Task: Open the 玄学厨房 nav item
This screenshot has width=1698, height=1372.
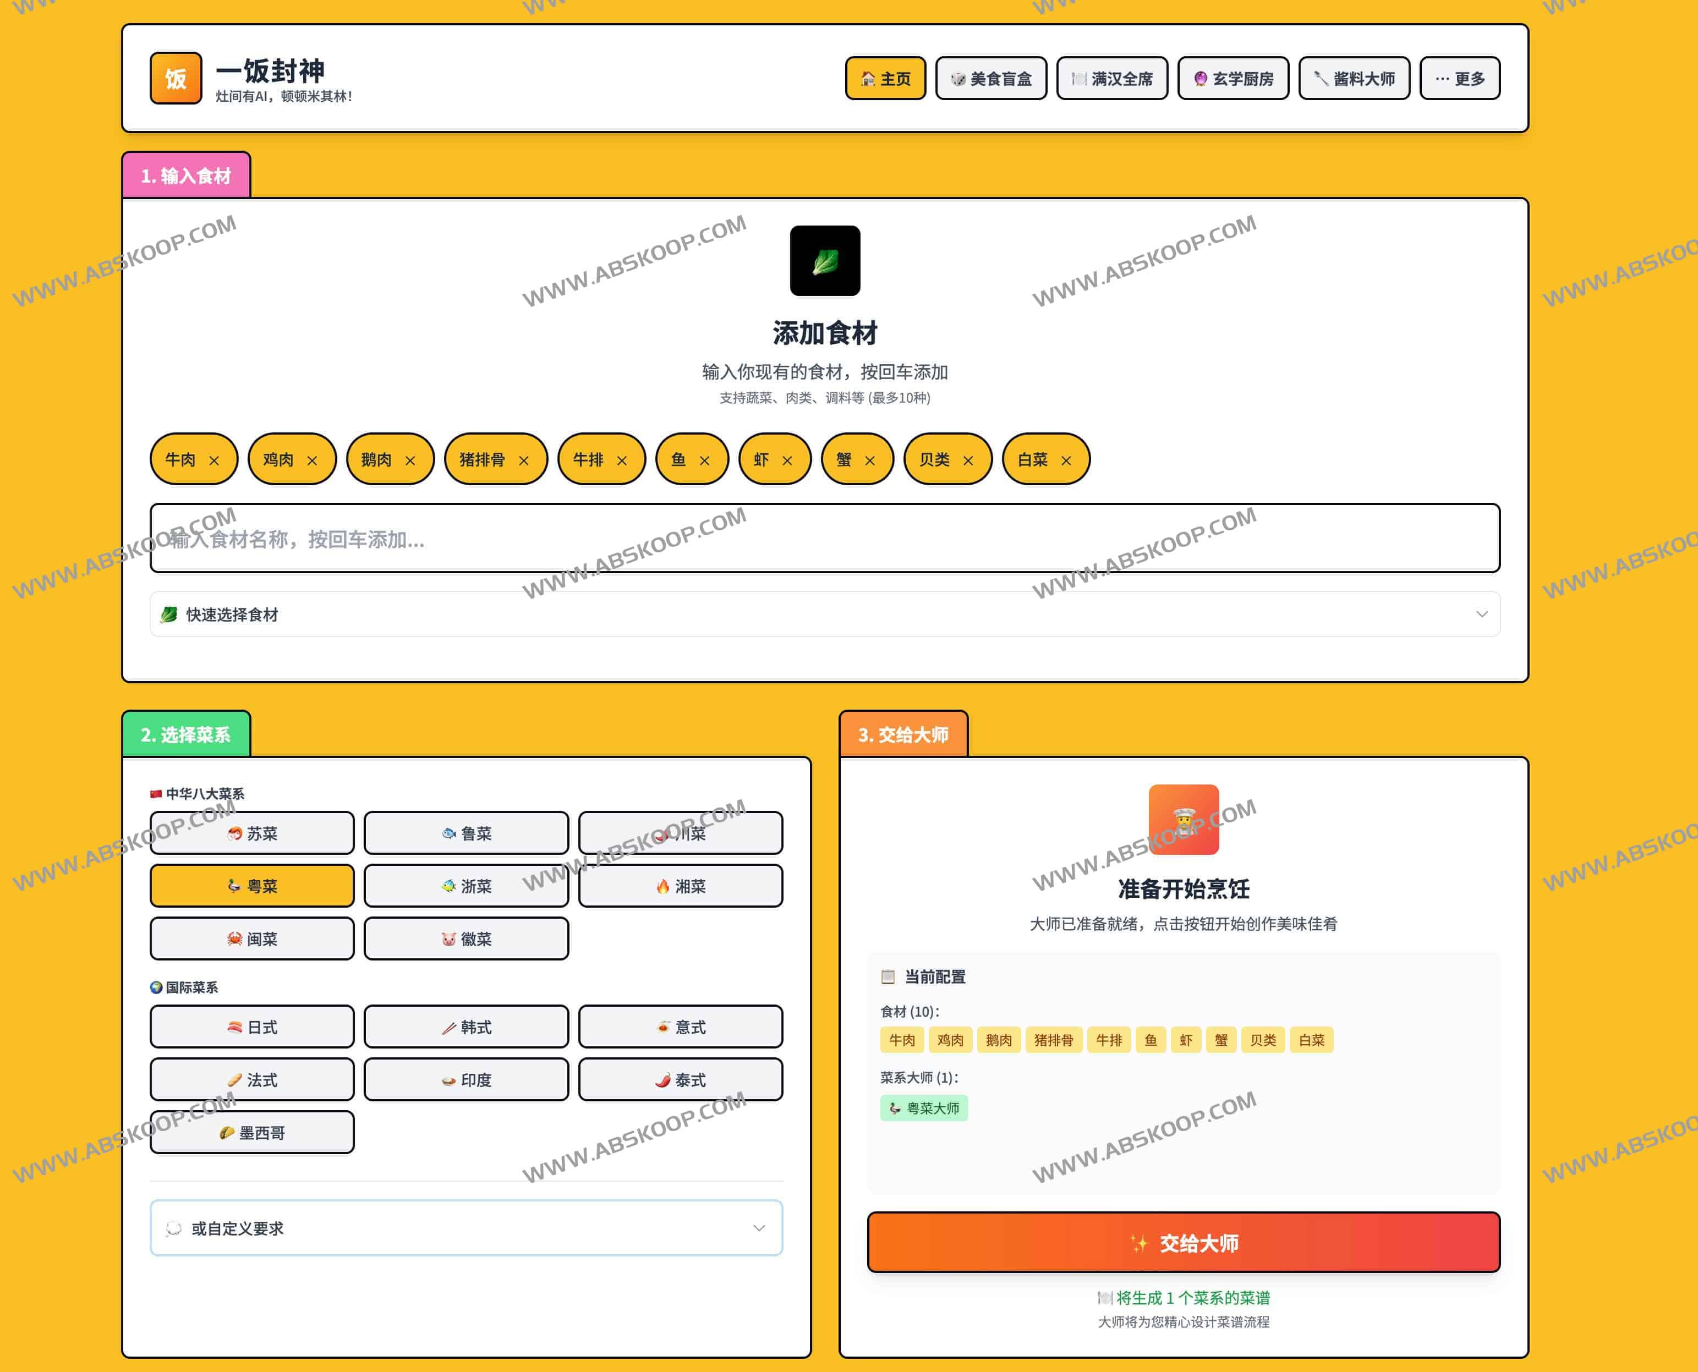Action: (1233, 78)
